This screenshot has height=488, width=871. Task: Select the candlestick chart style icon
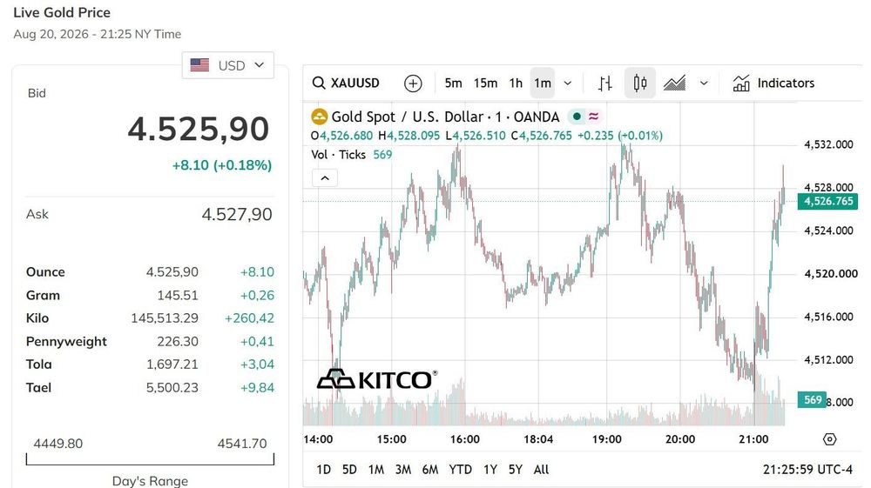pyautogui.click(x=640, y=84)
